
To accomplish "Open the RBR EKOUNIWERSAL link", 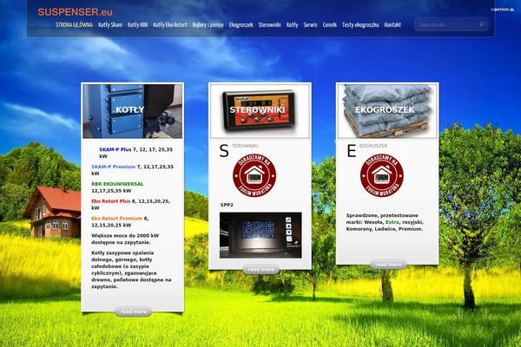I will coord(117,184).
